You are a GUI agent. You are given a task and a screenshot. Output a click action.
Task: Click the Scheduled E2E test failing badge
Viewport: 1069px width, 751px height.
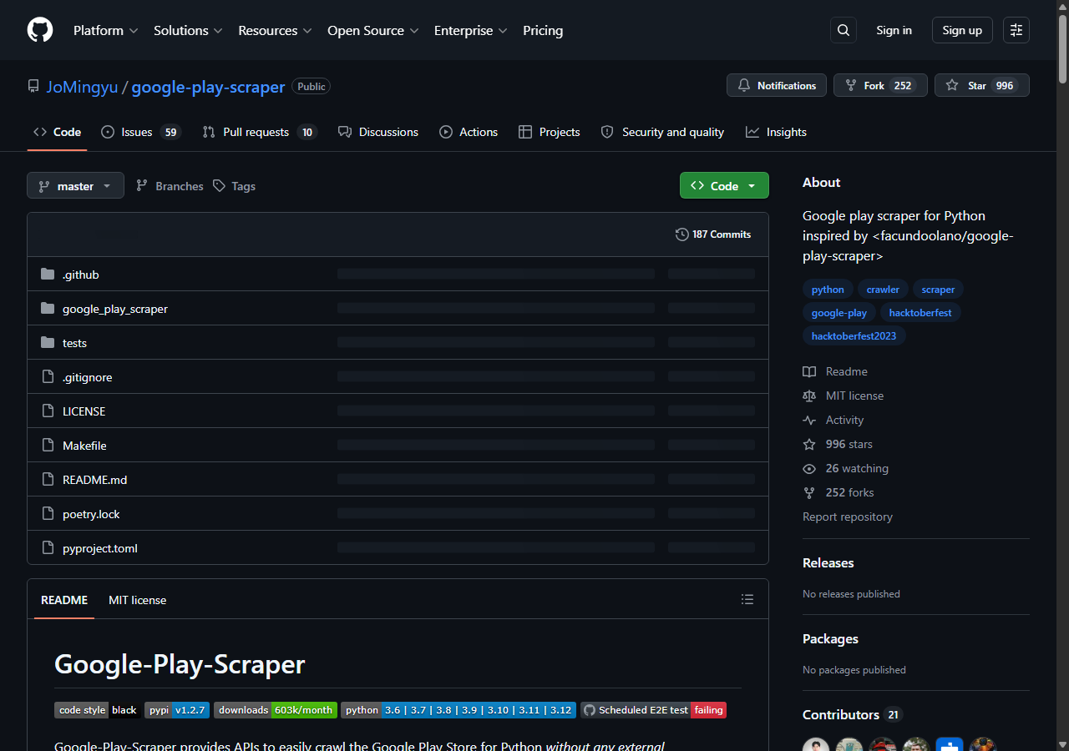653,710
